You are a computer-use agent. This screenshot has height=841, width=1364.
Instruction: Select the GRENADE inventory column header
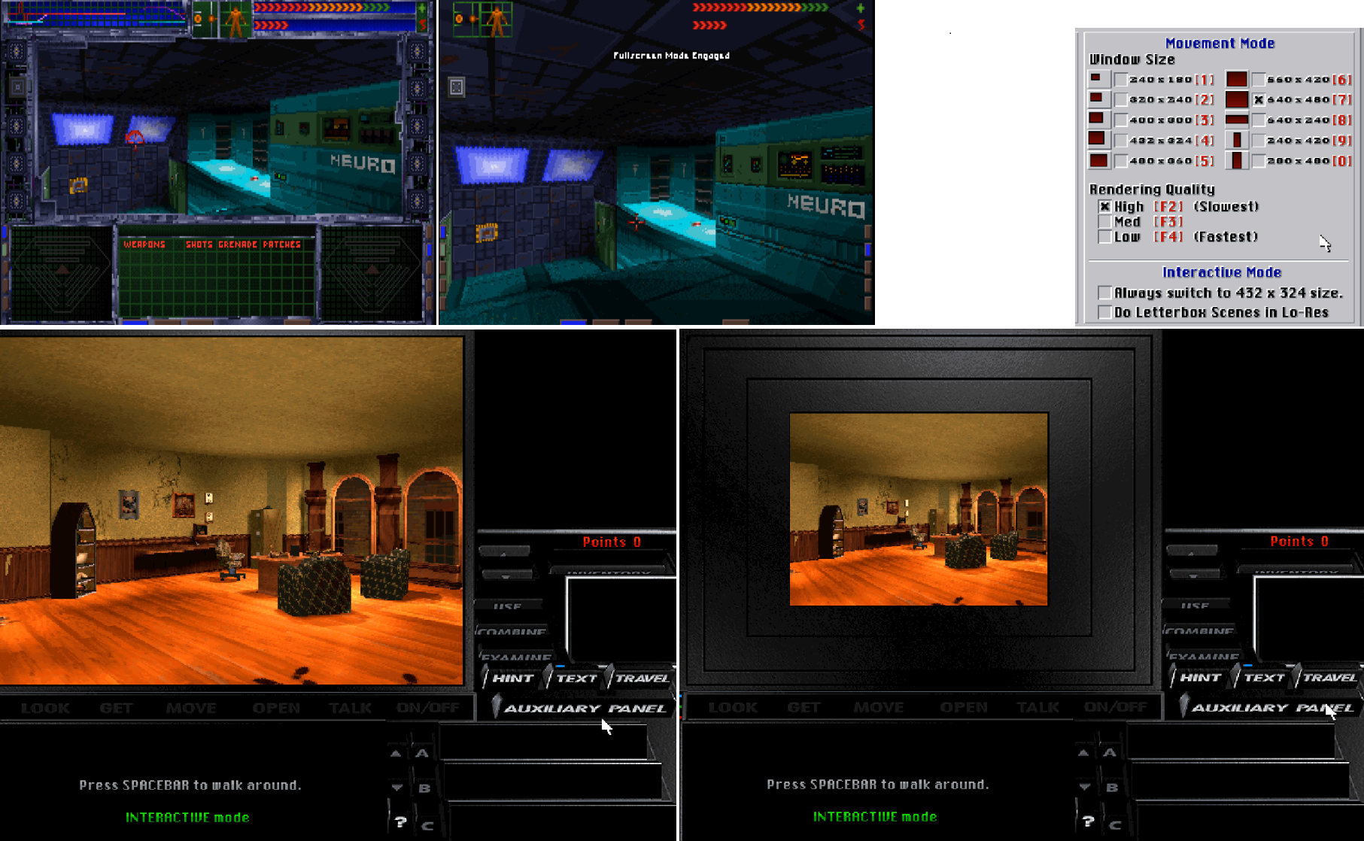click(237, 244)
